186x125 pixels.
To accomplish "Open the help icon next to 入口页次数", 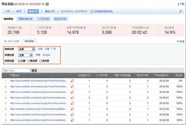I will point(50,28).
